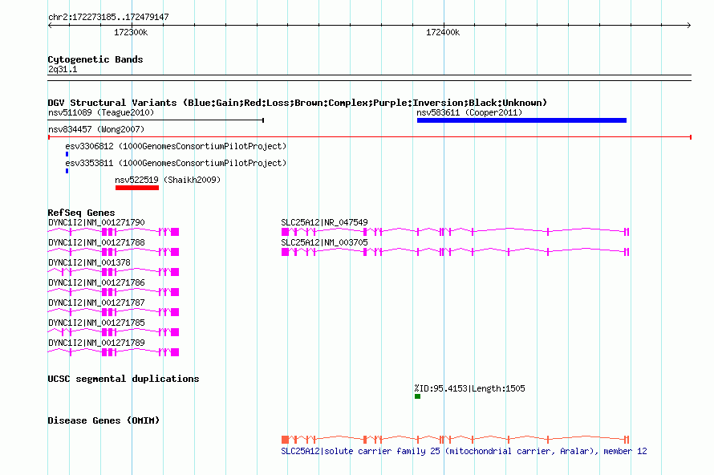This screenshot has height=475, width=714.
Task: Click the esv3306812 small blue variant marker
Action: coord(67,154)
